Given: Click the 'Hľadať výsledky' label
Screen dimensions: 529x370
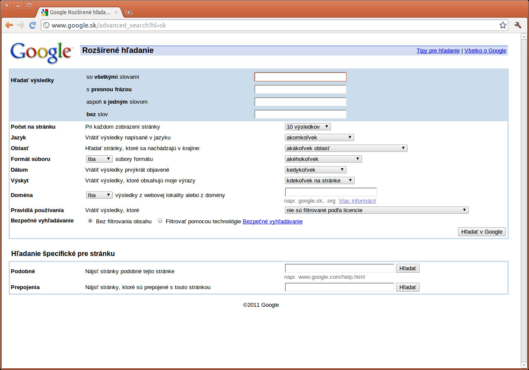Looking at the screenshot, I should click(32, 80).
